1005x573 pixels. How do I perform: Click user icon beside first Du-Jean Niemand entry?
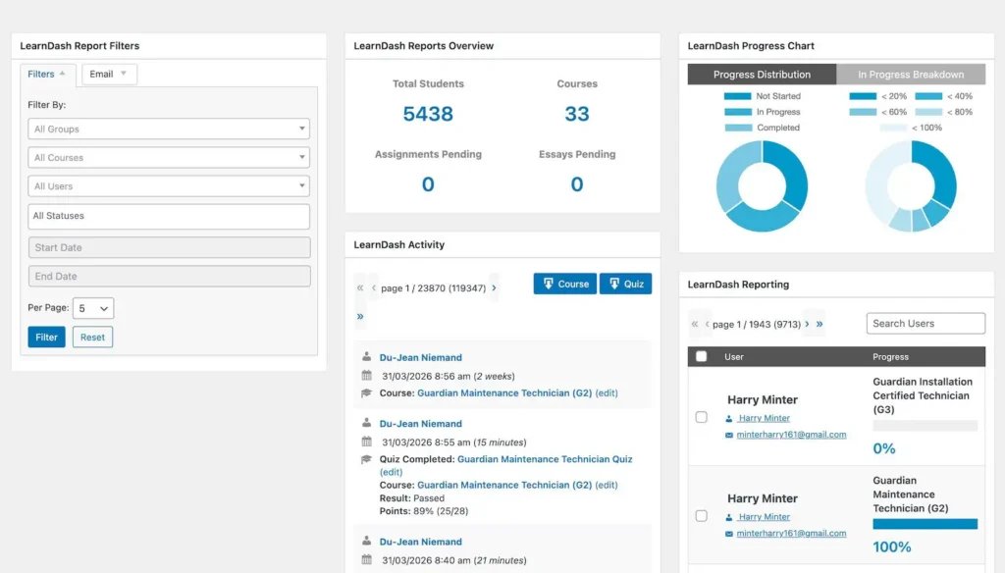pyautogui.click(x=367, y=356)
